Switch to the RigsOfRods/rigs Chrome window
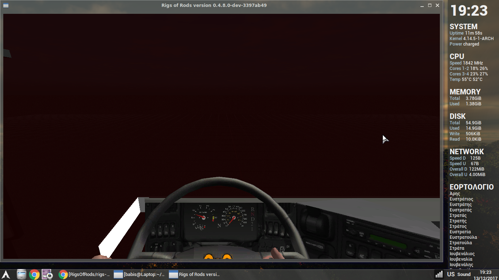 pos(85,275)
